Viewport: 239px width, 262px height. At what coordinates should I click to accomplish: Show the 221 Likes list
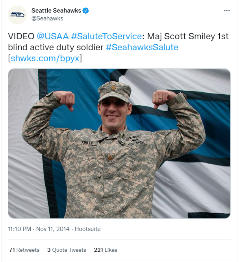pyautogui.click(x=106, y=250)
